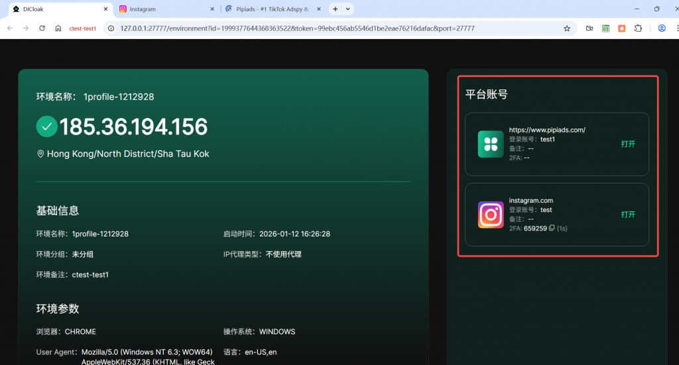
Task: Click the green extension icon in toolbar
Action: [x=605, y=28]
